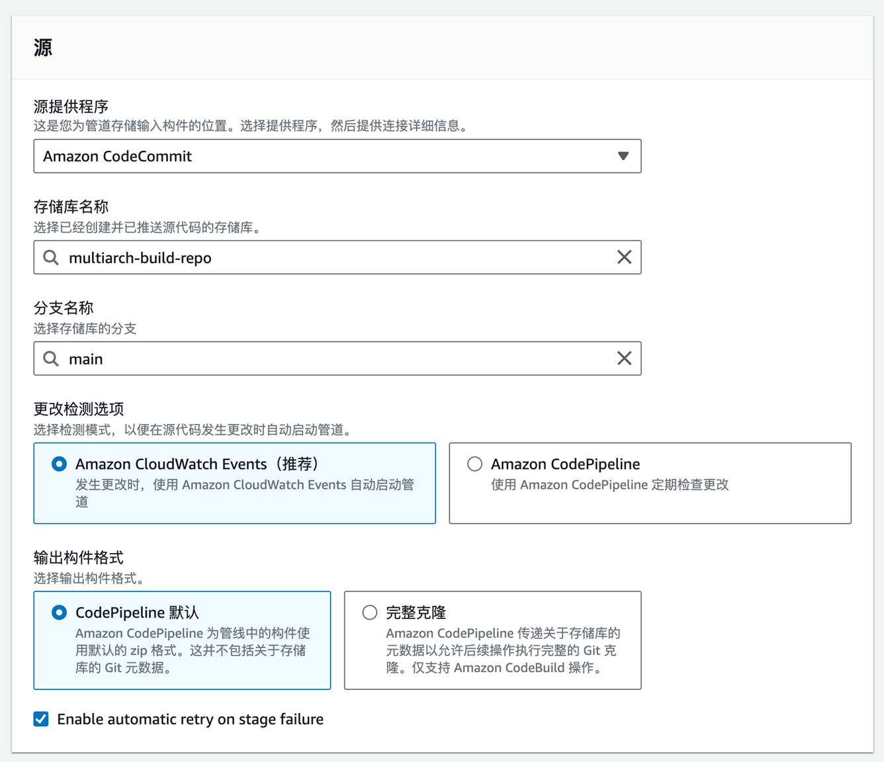Click the 源提供程序 label
Image resolution: width=884 pixels, height=762 pixels.
point(71,106)
